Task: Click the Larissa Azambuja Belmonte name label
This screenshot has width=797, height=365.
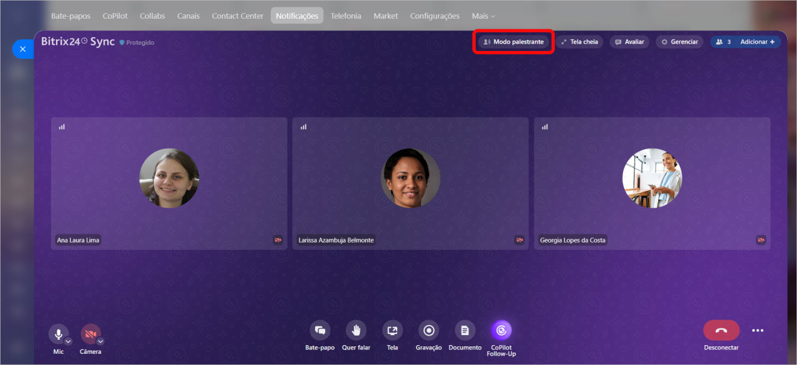Action: pos(337,240)
